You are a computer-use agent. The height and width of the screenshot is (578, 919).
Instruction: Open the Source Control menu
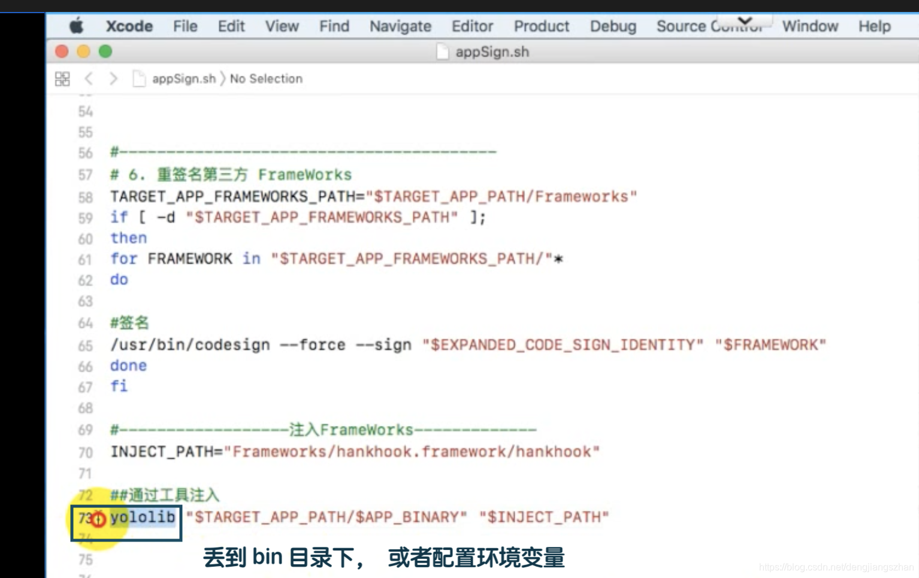[709, 26]
